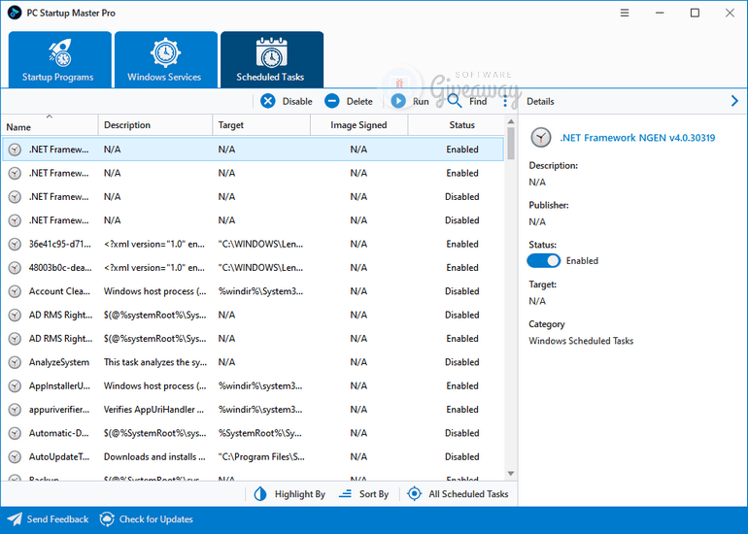The width and height of the screenshot is (748, 534).
Task: Click the Image Signed column header
Action: coord(358,125)
